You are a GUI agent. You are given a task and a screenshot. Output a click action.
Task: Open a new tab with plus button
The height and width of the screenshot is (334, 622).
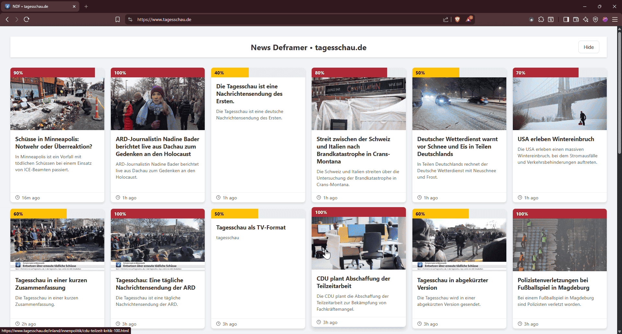click(x=86, y=6)
